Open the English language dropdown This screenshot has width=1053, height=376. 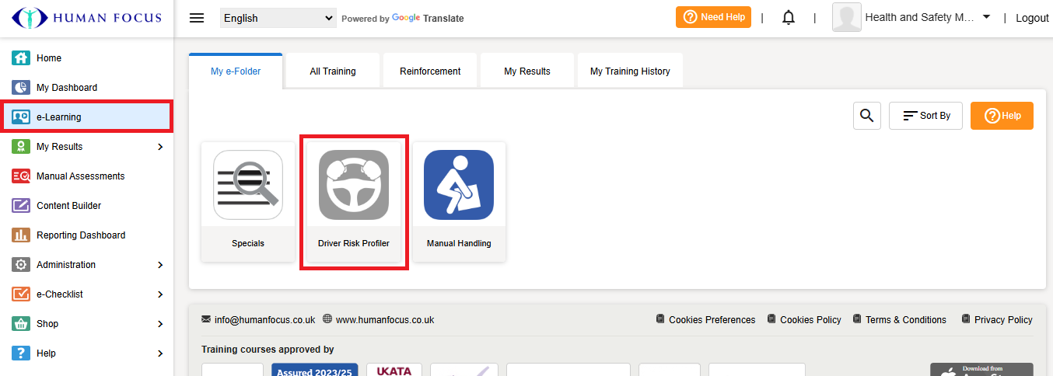tap(278, 18)
